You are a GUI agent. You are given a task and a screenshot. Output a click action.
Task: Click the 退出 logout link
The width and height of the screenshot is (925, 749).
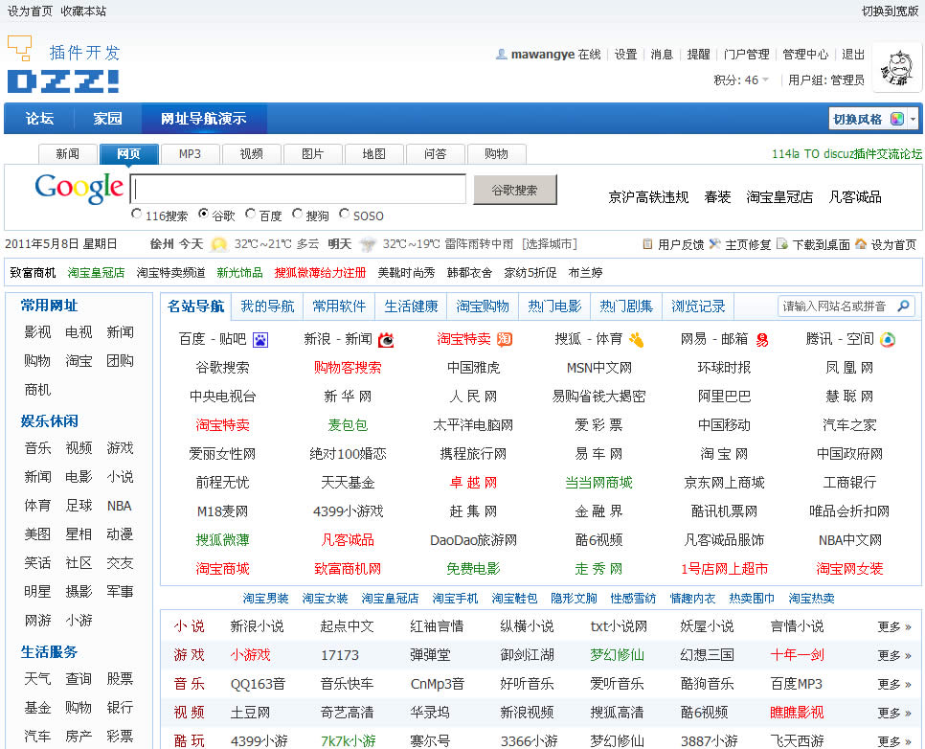pyautogui.click(x=853, y=55)
